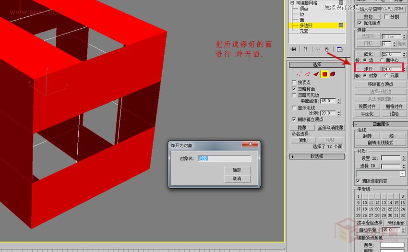
Task: Enable 按顶点 checkbox
Action: (x=294, y=83)
